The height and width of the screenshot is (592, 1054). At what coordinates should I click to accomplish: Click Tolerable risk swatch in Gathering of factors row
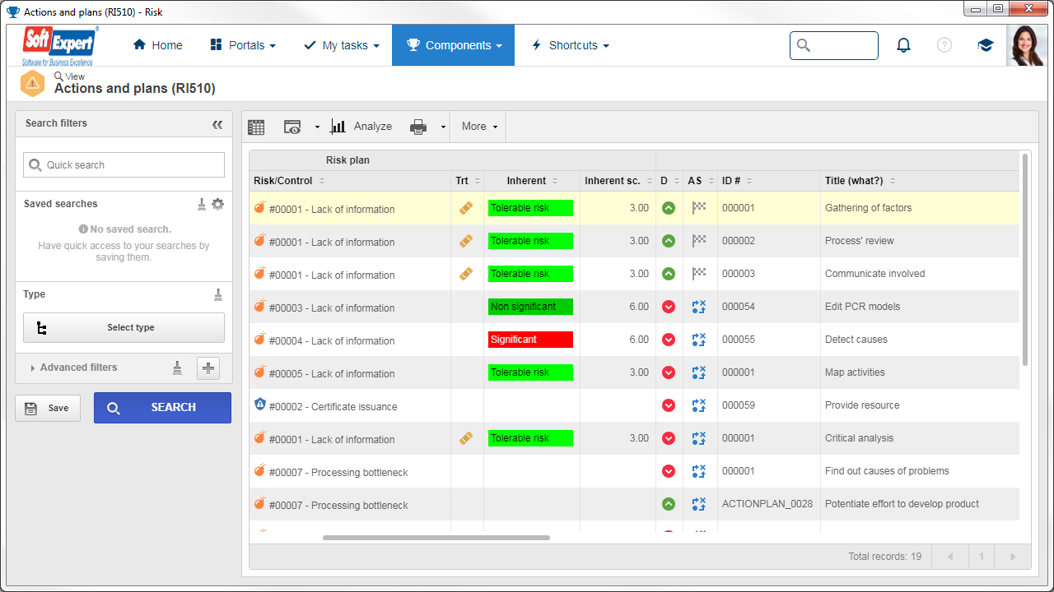coord(530,208)
